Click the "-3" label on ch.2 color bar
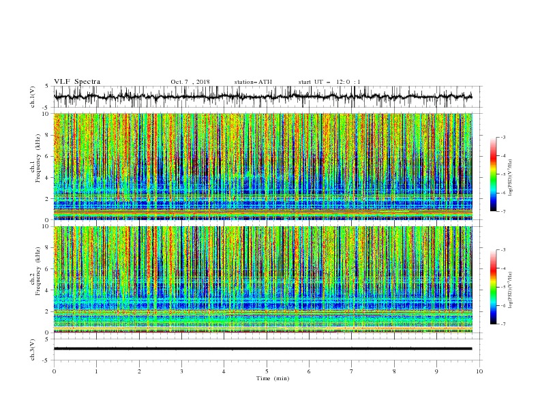Viewport: 540px width, 417px height. (x=503, y=250)
